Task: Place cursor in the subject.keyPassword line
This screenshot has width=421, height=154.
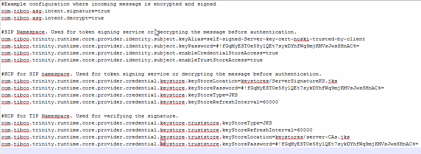Action: point(180,46)
